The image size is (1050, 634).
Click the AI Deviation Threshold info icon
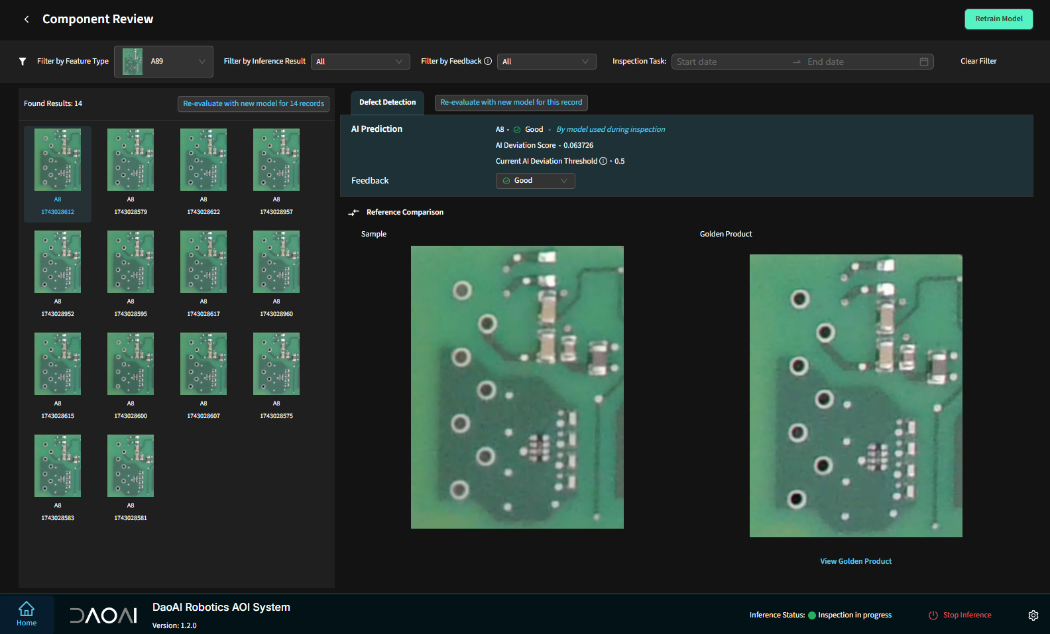(603, 161)
